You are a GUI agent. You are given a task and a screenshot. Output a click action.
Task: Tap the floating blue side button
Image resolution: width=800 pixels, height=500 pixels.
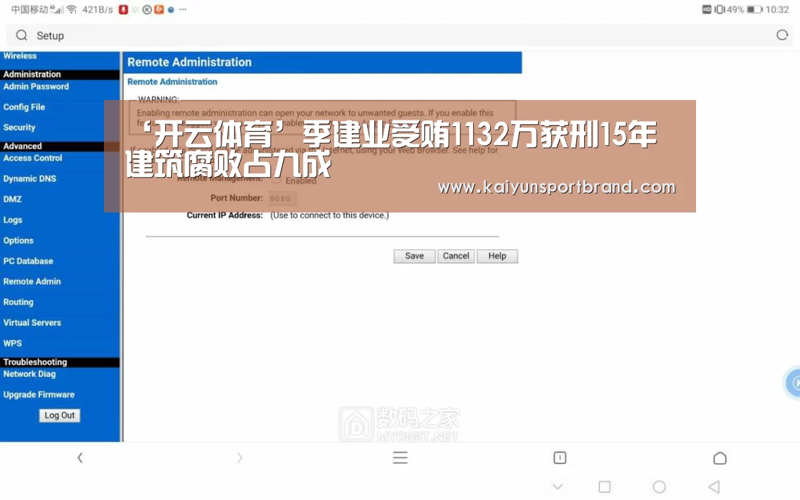791,384
